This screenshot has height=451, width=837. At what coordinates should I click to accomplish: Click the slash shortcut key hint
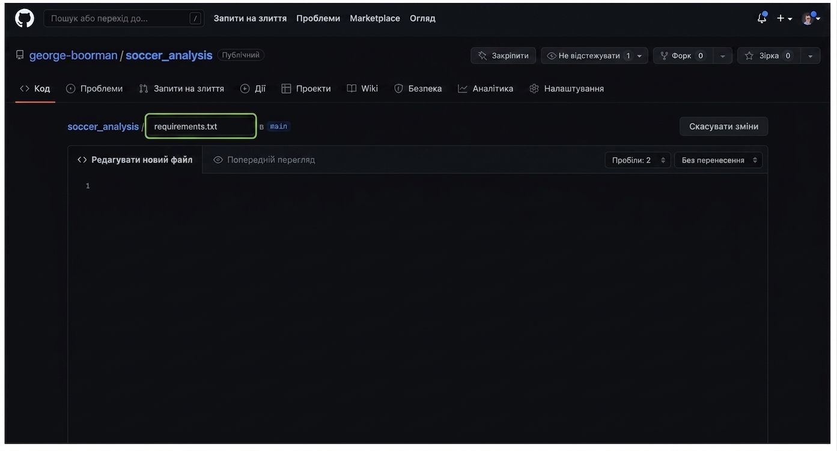pyautogui.click(x=195, y=19)
